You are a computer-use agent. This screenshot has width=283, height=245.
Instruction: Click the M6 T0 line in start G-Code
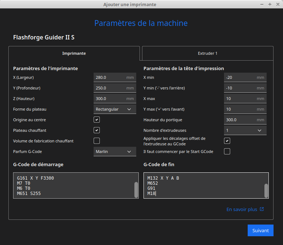24,188
